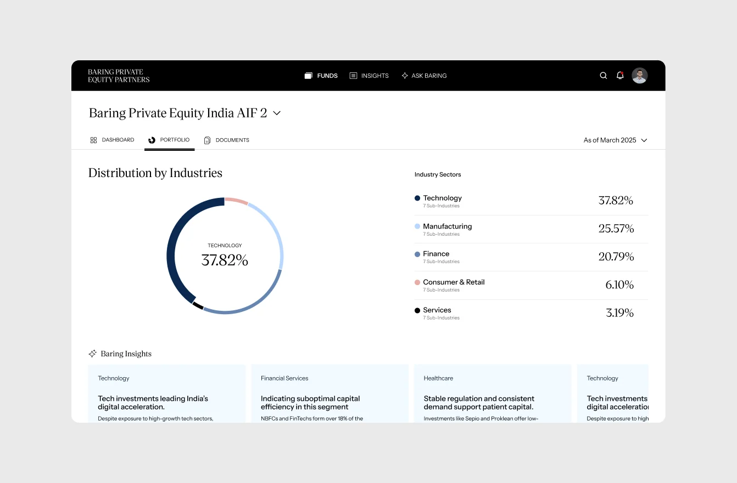737x483 pixels.
Task: Click the Dashboard grid icon
Action: coord(93,140)
